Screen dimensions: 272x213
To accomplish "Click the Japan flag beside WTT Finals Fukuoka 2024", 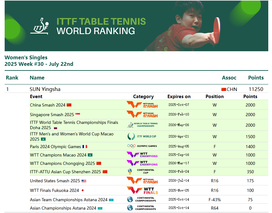I will 83,190.
